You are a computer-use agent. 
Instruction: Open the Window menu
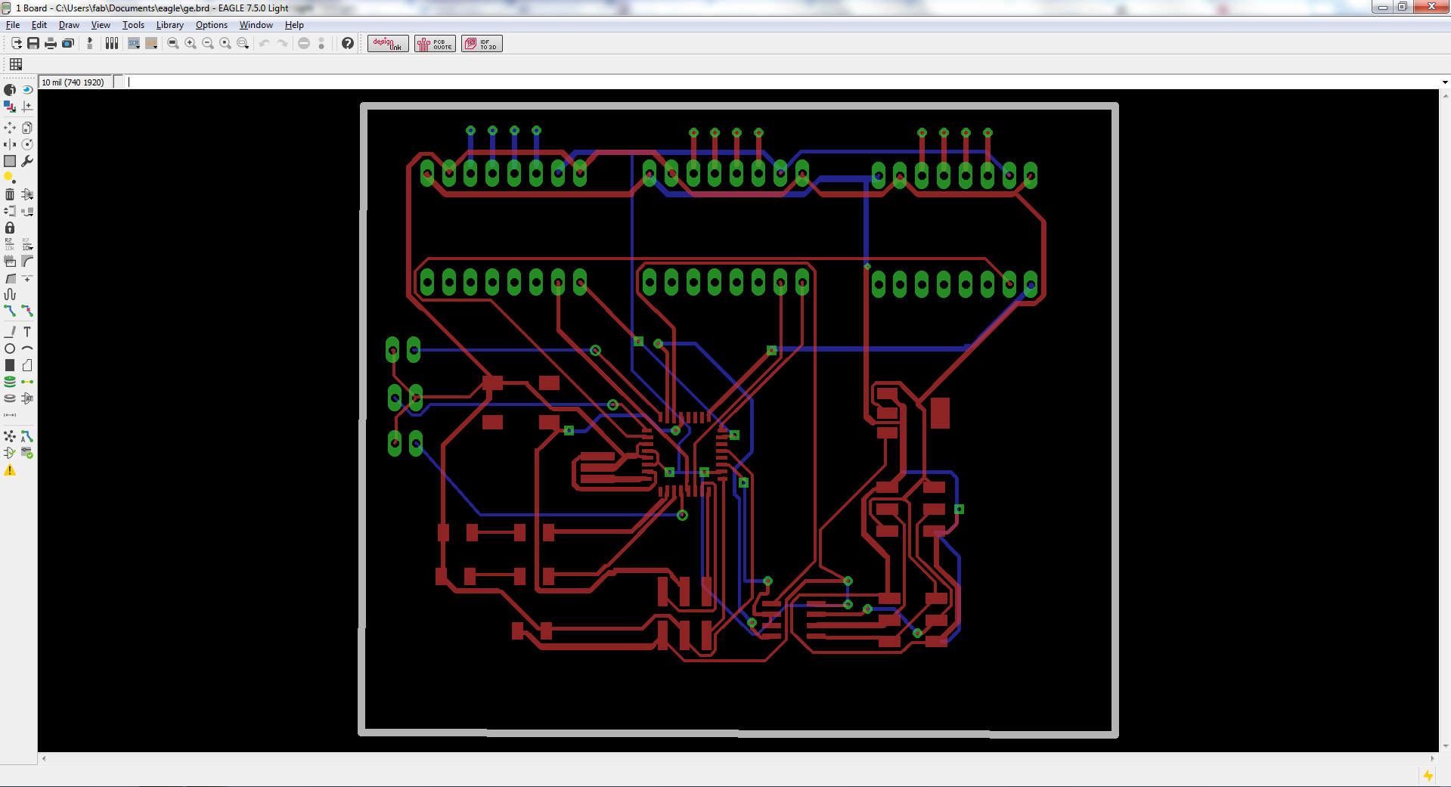256,25
